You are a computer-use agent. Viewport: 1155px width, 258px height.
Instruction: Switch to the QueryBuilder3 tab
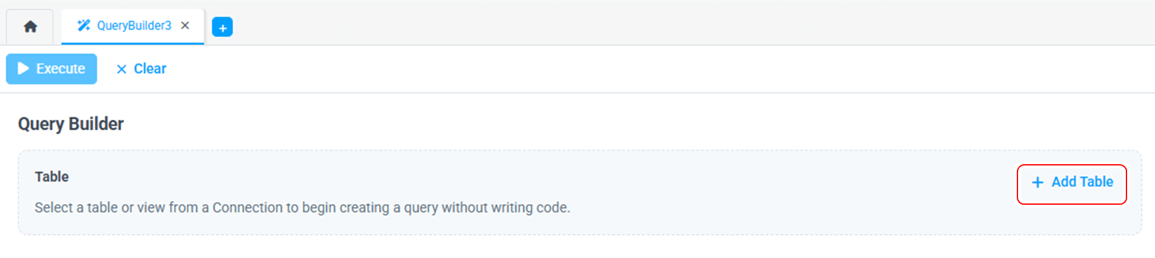click(134, 25)
